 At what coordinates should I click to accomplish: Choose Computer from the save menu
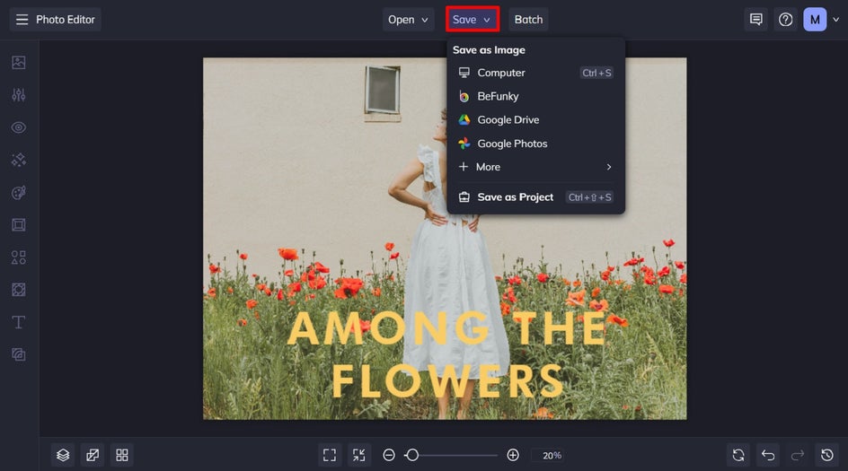tap(501, 73)
